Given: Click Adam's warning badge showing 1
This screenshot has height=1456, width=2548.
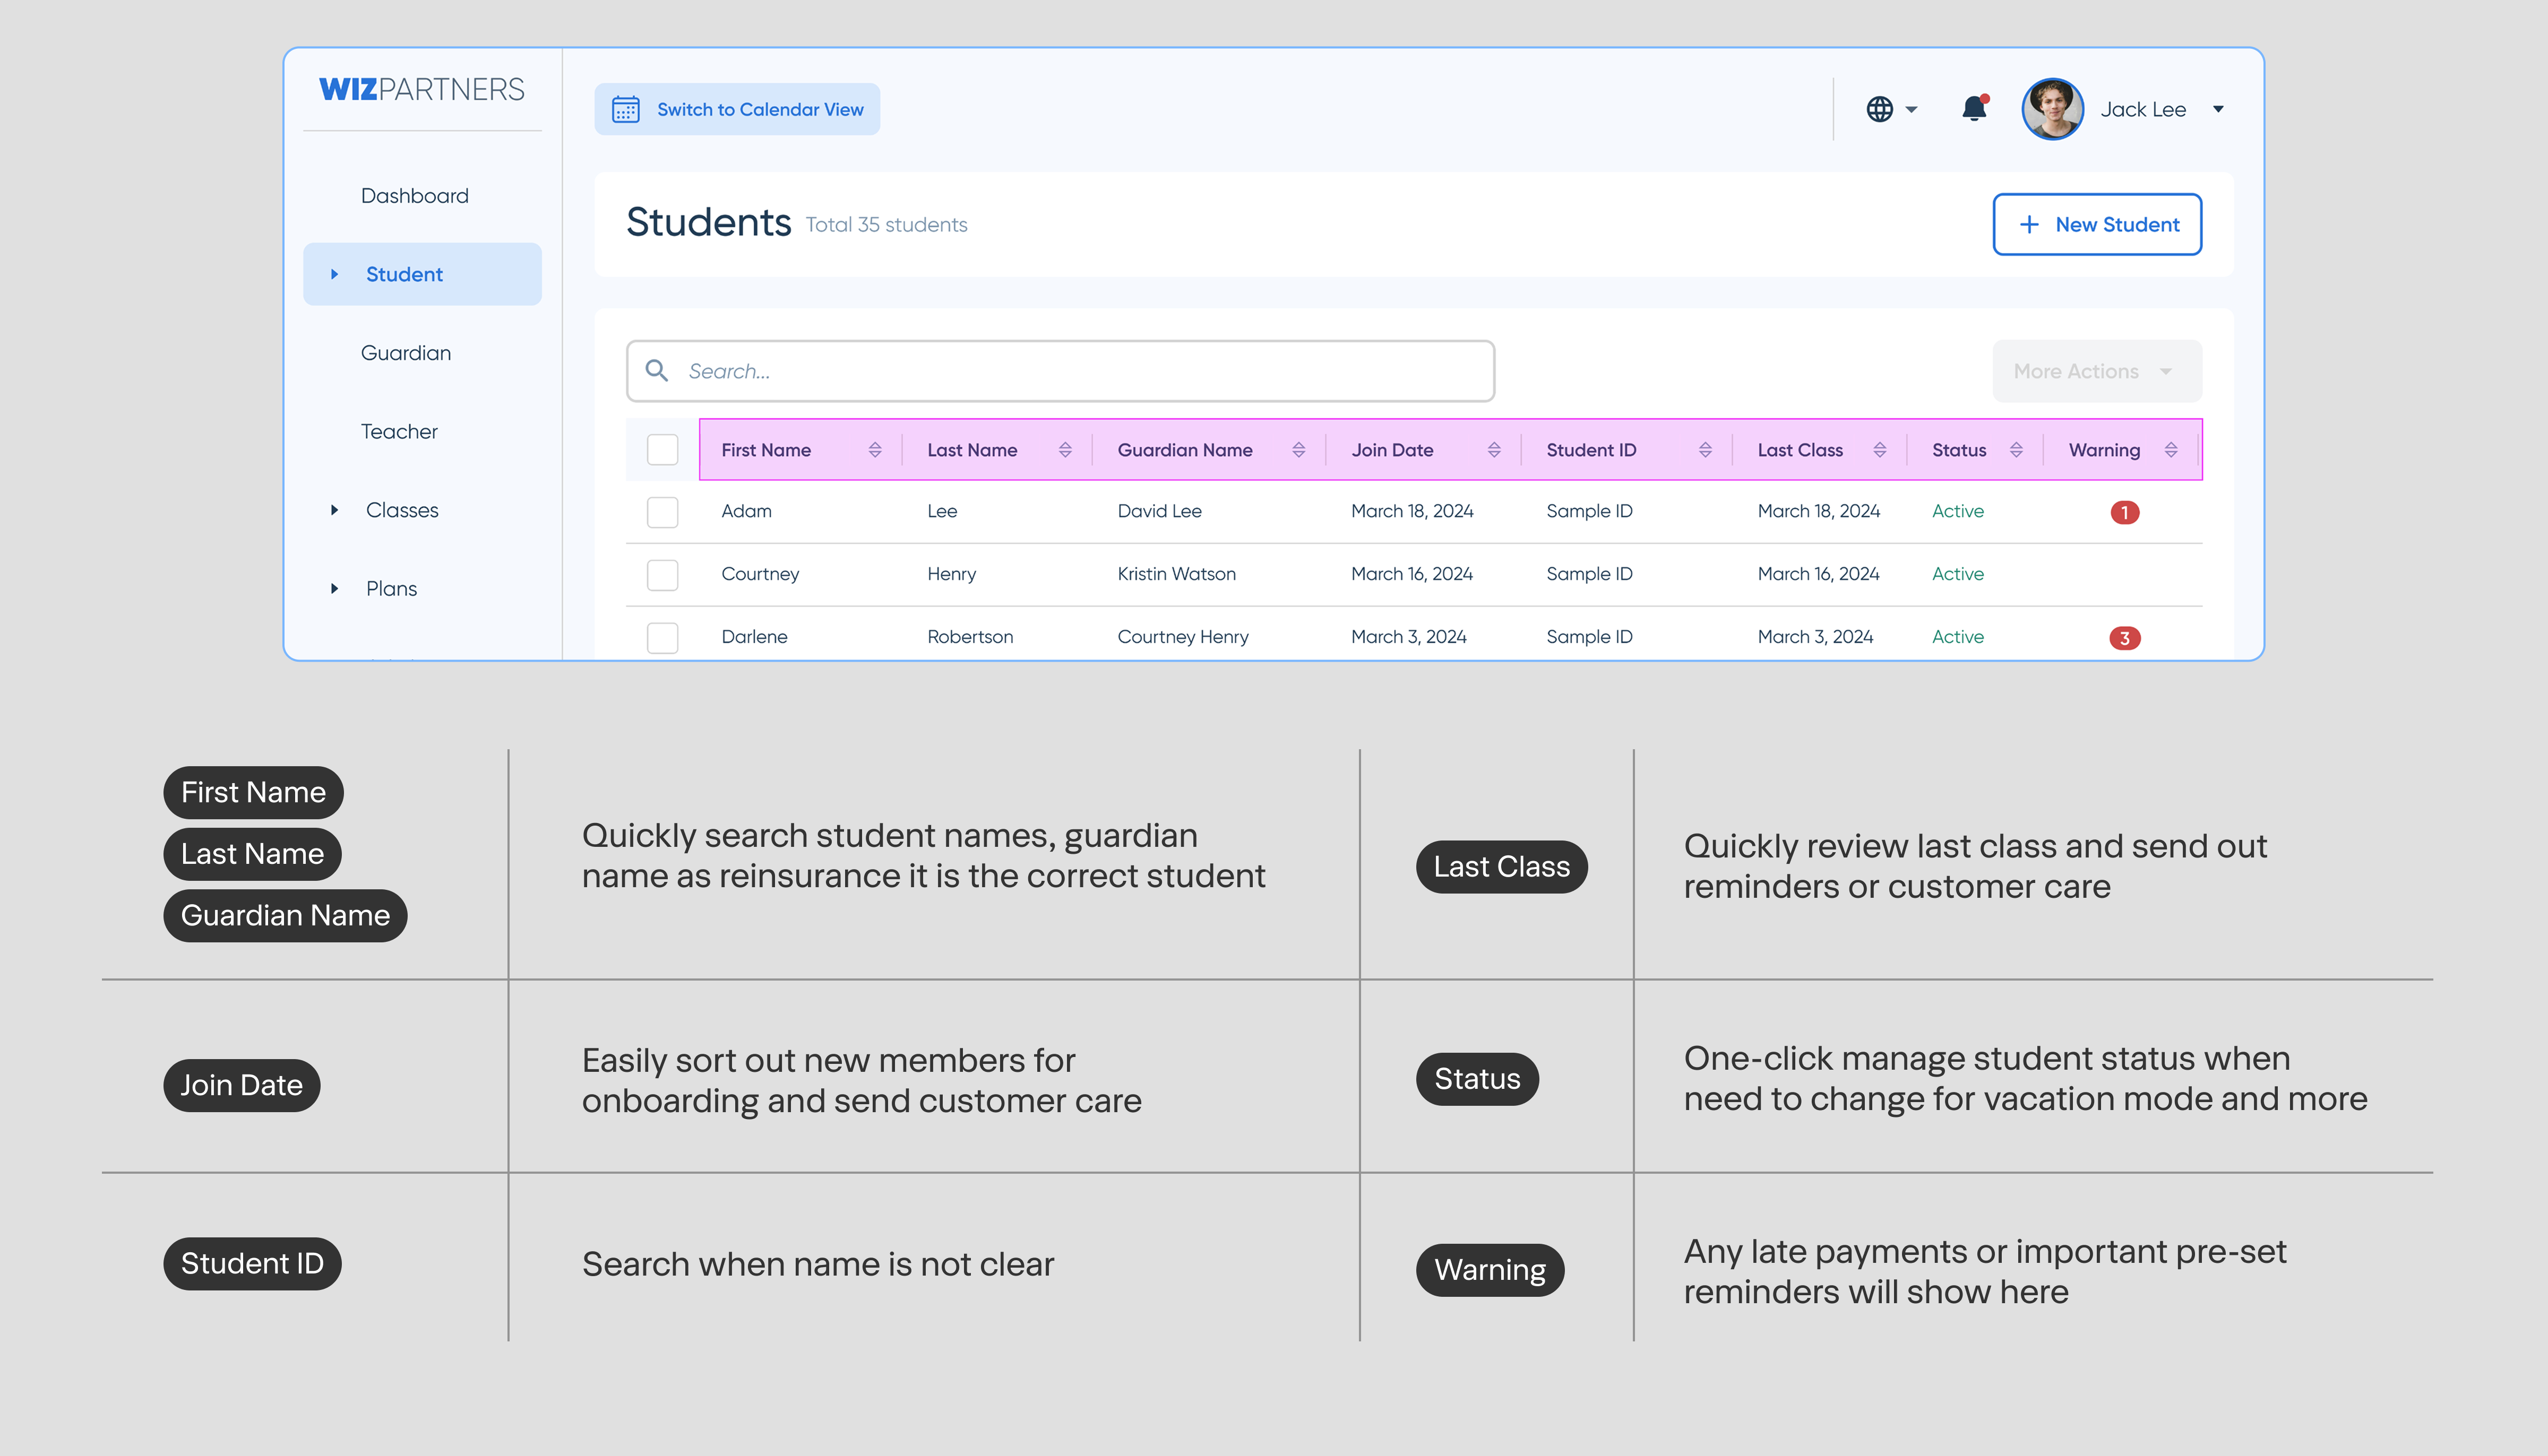Looking at the screenshot, I should [x=2125, y=512].
